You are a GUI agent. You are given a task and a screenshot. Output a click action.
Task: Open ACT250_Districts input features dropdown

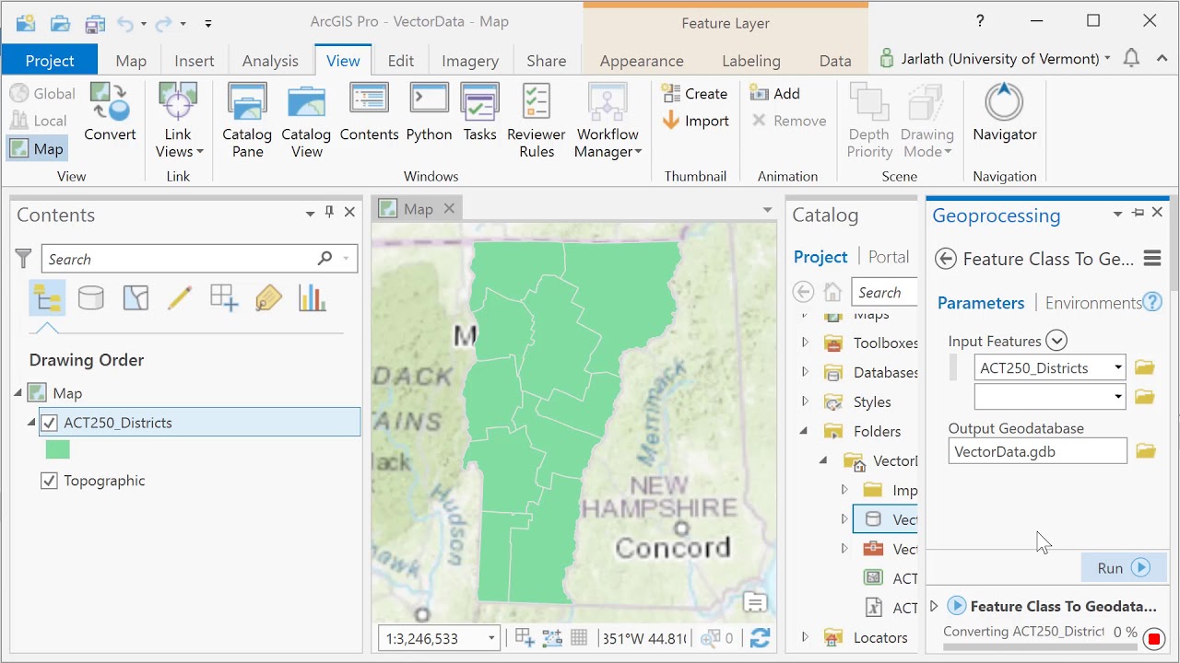pos(1117,367)
